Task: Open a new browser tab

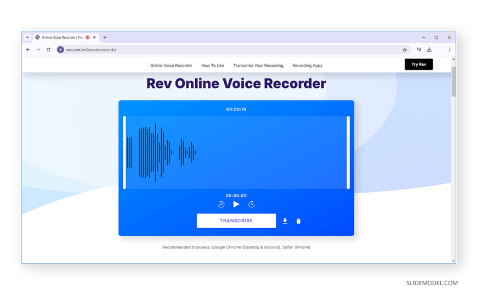Action: [105, 38]
